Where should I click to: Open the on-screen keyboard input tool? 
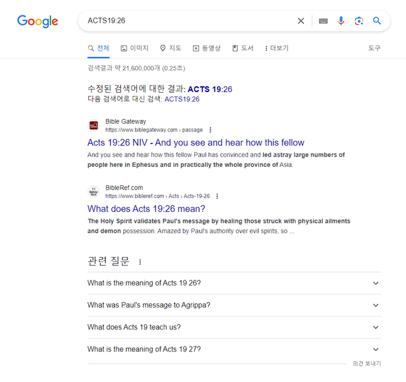(324, 21)
